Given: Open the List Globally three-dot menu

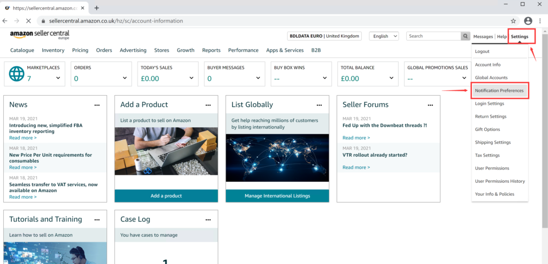Looking at the screenshot, I should [319, 105].
